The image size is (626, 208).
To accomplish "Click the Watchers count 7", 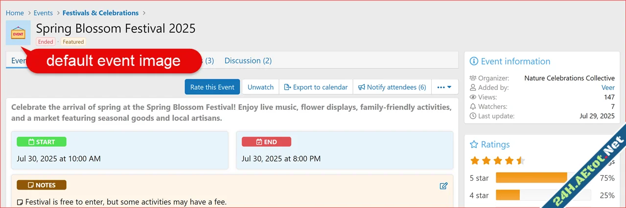I will click(613, 106).
